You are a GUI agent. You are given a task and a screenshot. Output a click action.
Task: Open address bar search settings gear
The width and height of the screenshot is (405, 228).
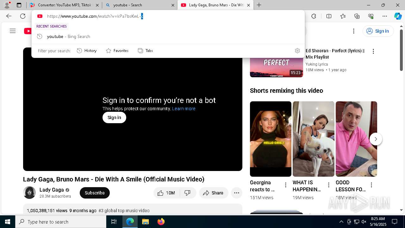click(x=297, y=51)
